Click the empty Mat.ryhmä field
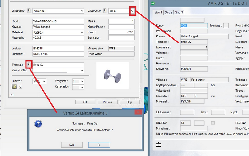 pos(194,128)
